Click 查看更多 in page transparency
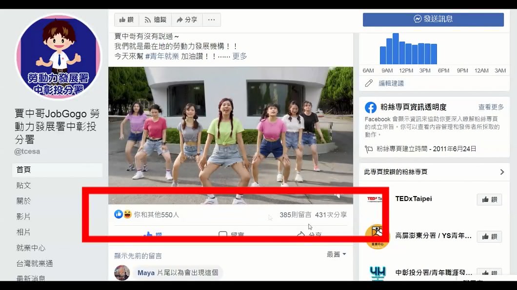The image size is (517, 290). pyautogui.click(x=491, y=107)
